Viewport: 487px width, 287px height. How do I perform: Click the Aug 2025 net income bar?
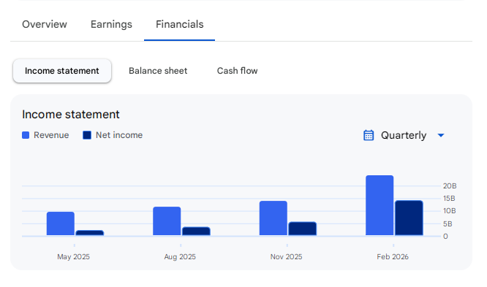(196, 231)
